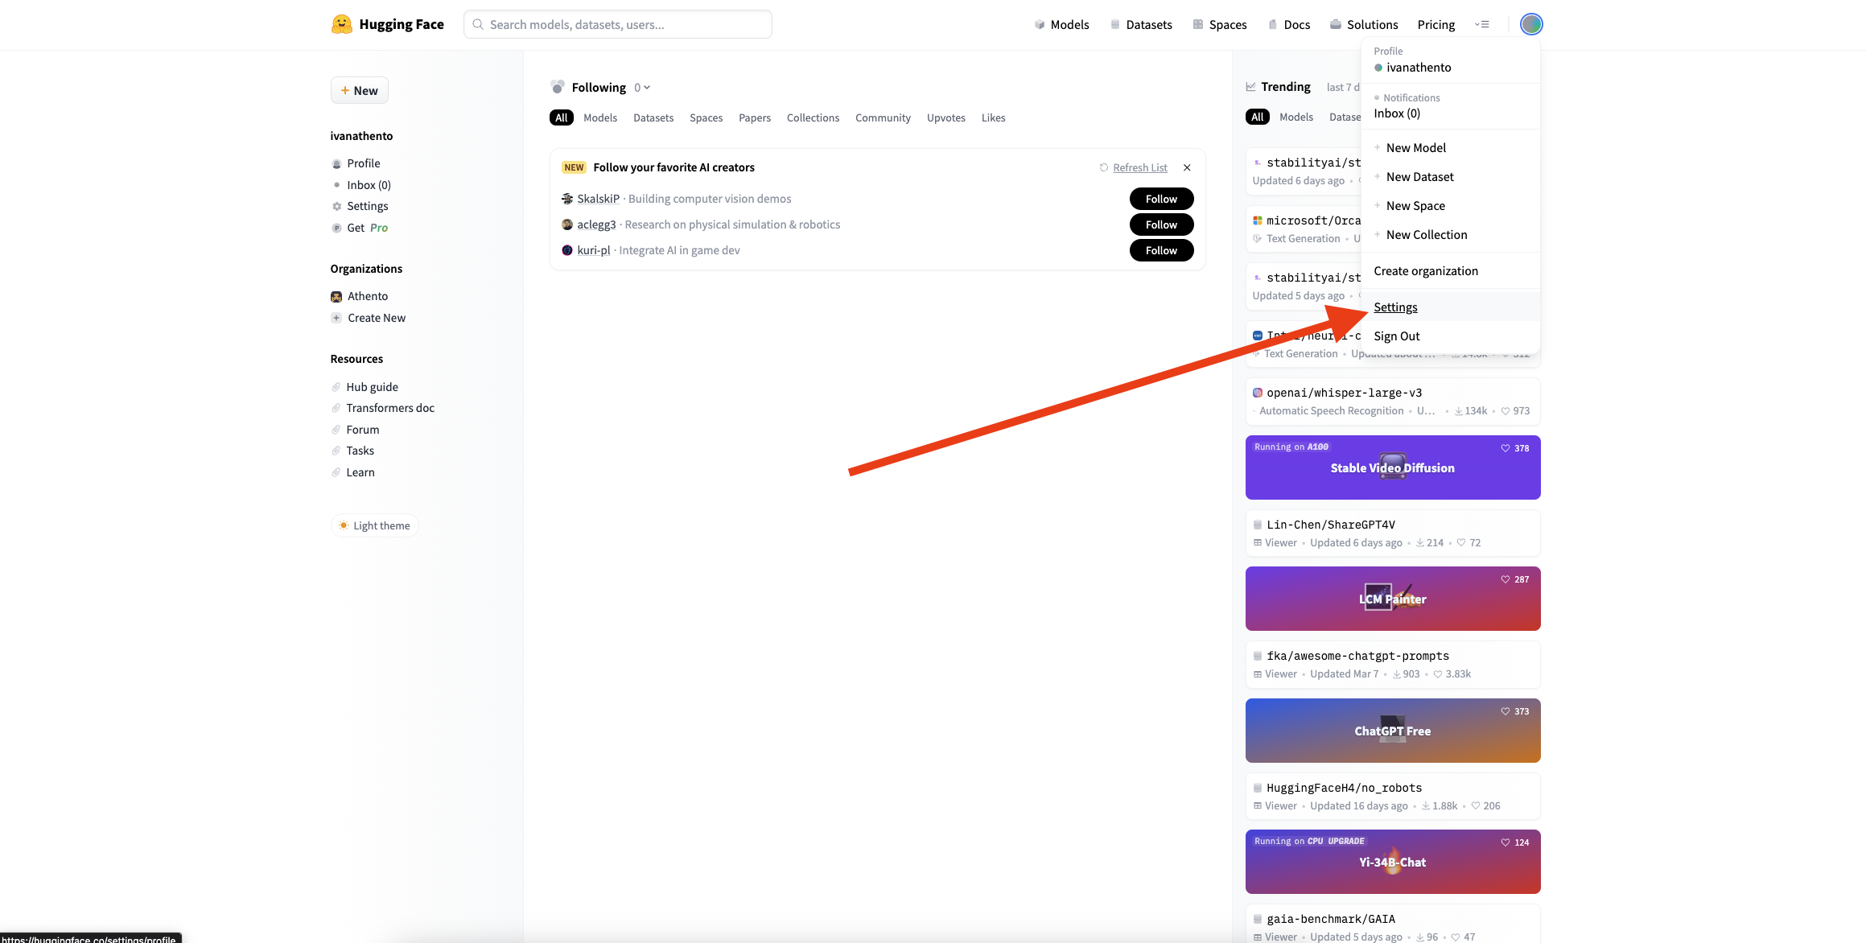Select the All filter in Following feed

click(562, 117)
